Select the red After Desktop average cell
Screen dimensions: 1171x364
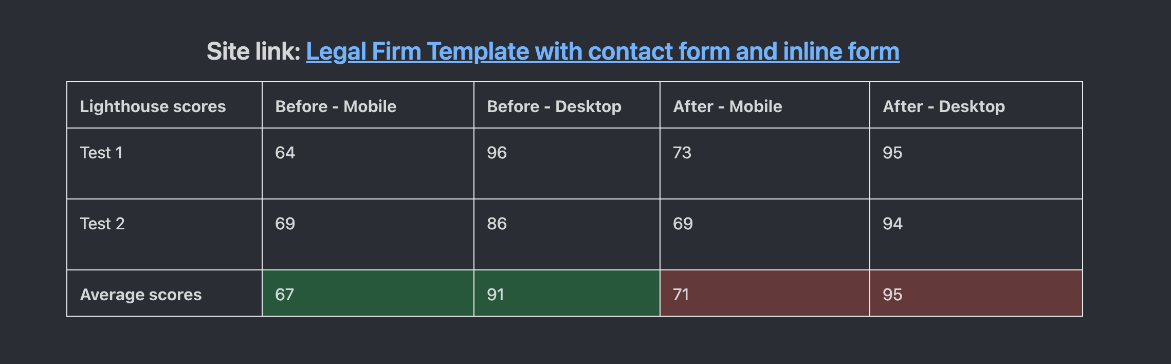(x=976, y=293)
